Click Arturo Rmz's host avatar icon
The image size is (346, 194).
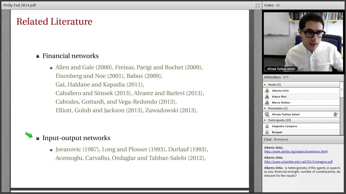coord(267,97)
